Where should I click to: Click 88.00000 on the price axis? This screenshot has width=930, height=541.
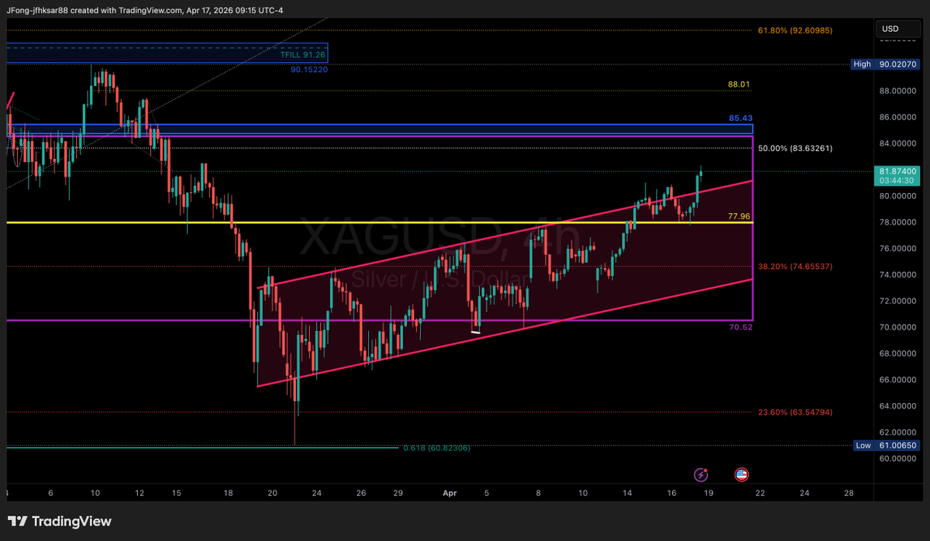[x=899, y=91]
